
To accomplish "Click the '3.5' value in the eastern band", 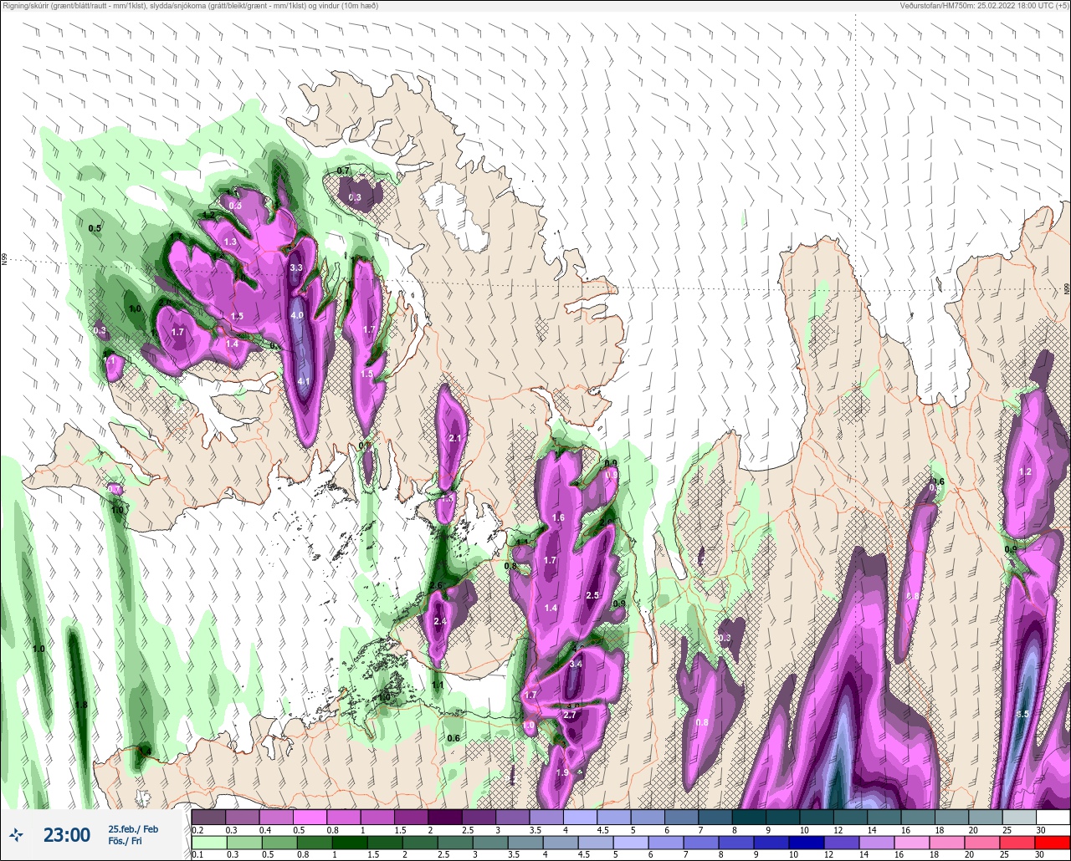I will click(1022, 715).
